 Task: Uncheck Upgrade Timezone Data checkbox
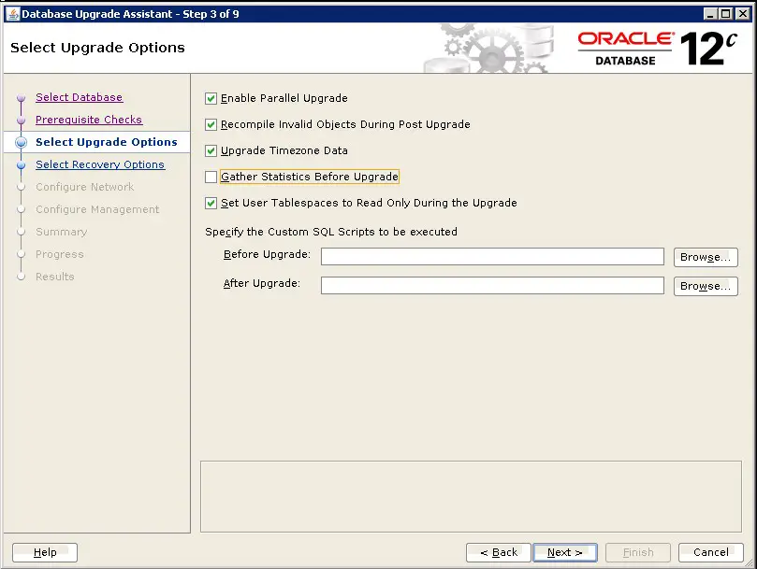211,151
